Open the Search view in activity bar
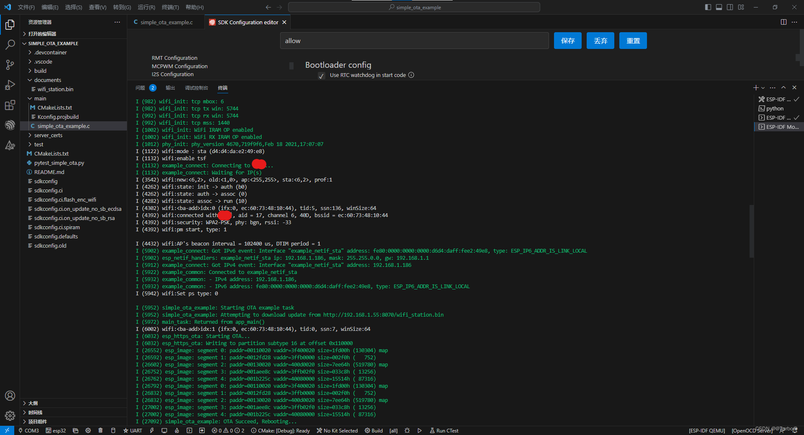 tap(10, 45)
